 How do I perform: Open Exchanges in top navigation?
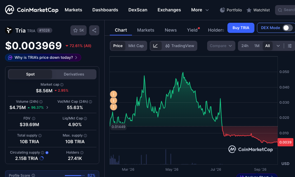click(x=169, y=10)
